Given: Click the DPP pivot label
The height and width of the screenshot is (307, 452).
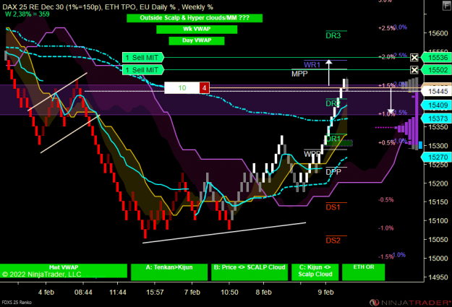Looking at the screenshot, I should (x=333, y=172).
